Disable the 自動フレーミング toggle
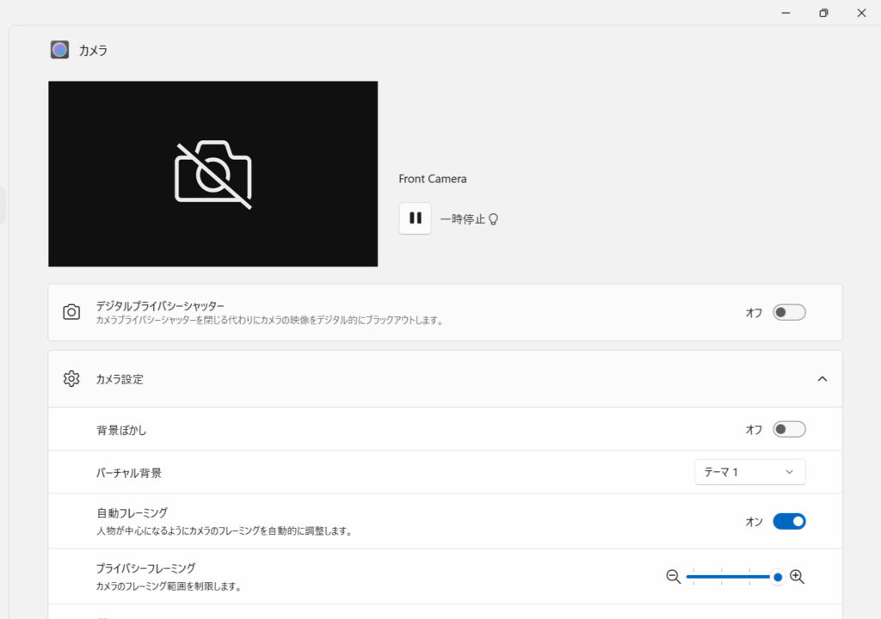881x619 pixels. tap(788, 521)
